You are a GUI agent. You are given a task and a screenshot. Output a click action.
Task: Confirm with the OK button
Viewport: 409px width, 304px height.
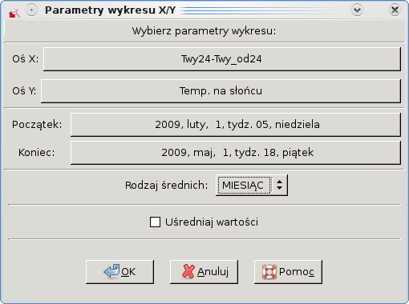coord(119,272)
